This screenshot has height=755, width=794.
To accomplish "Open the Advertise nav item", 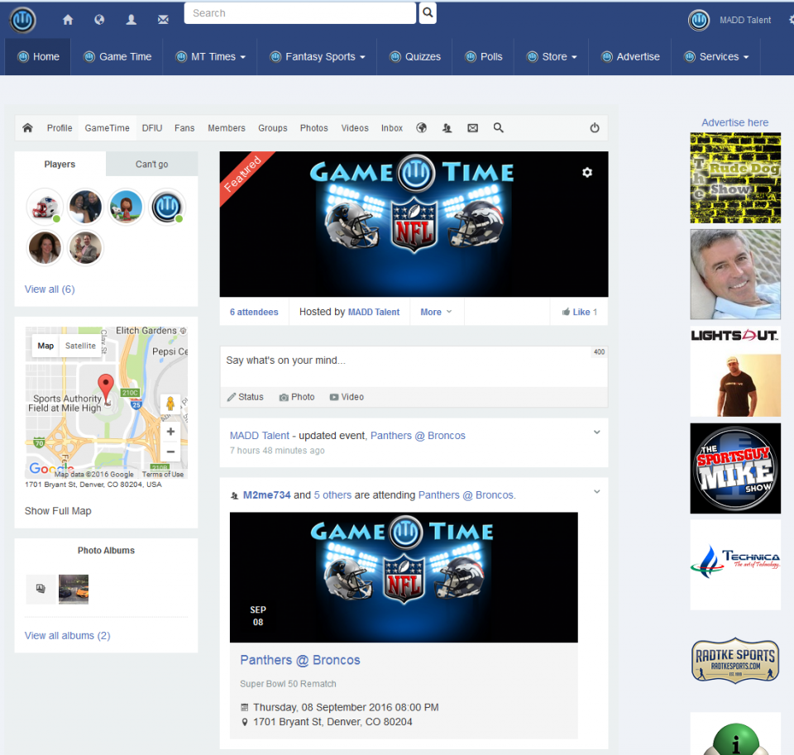I will (630, 57).
